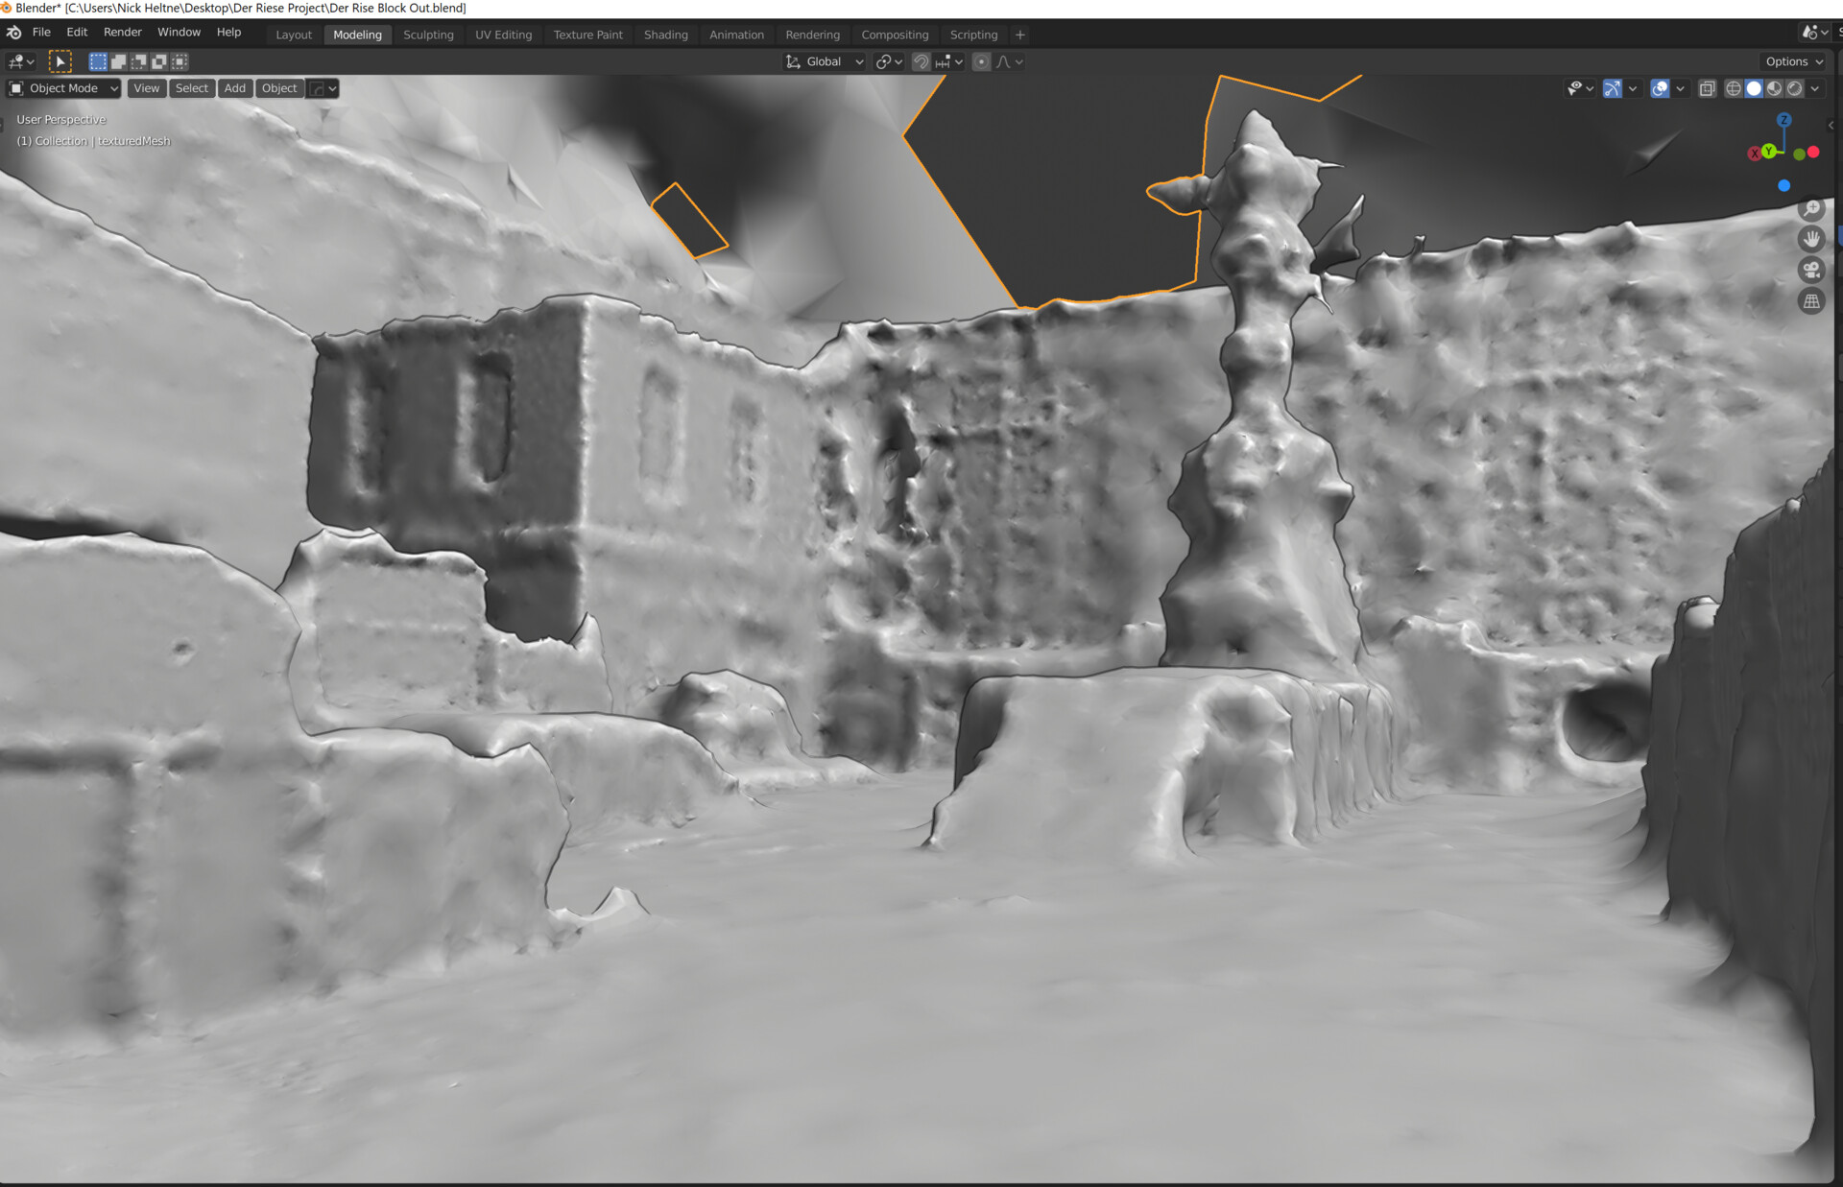Select material preview shading mode
Screen dimensions: 1843x1187
point(1774,88)
